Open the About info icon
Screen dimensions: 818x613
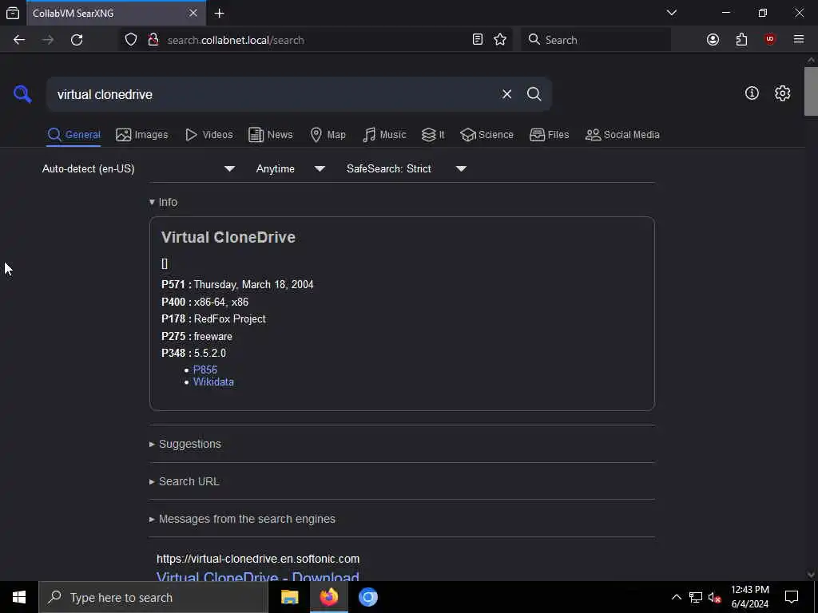coord(752,93)
